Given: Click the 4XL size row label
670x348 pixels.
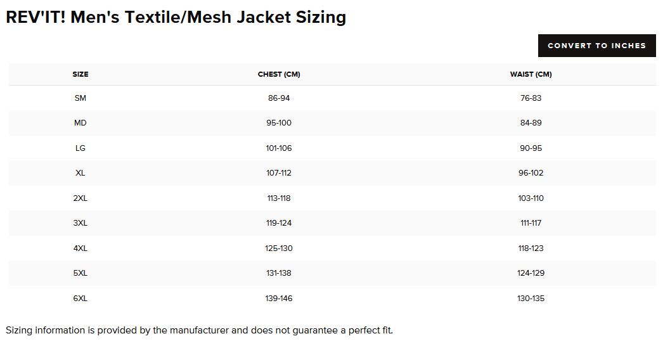Looking at the screenshot, I should click(x=81, y=248).
